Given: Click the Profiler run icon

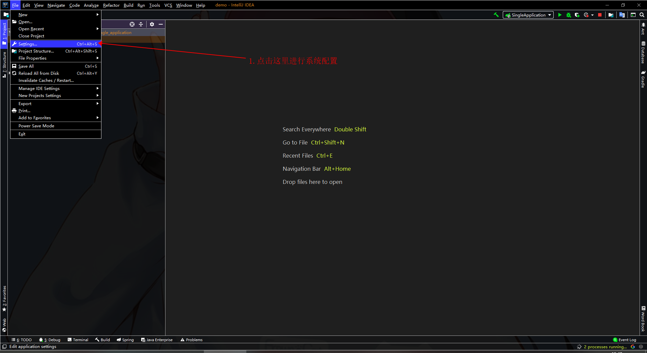Looking at the screenshot, I should coord(586,15).
